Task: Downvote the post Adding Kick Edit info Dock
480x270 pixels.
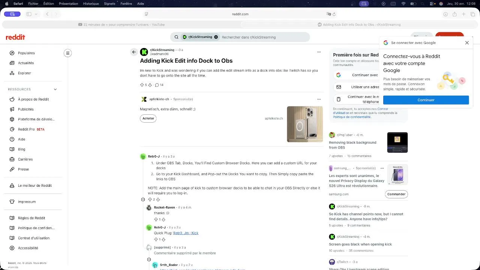Action: (150, 85)
